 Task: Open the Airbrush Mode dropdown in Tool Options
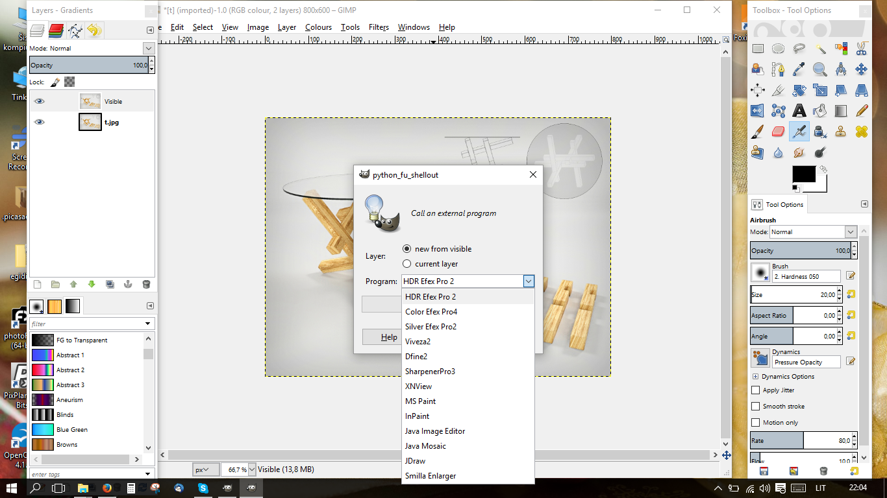point(851,231)
